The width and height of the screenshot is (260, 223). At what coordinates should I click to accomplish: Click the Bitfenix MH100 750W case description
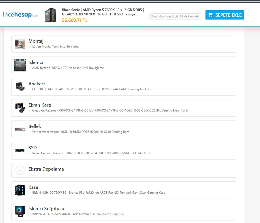coord(98,193)
